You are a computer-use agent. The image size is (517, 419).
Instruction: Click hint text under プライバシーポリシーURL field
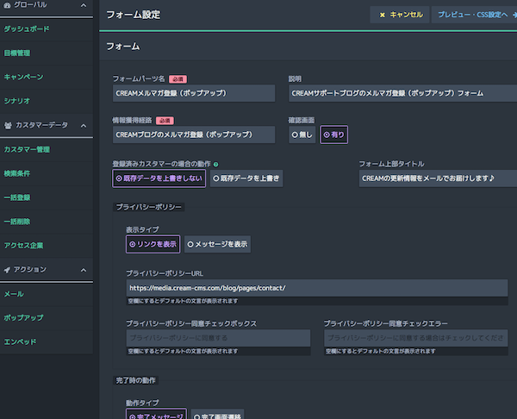point(183,301)
